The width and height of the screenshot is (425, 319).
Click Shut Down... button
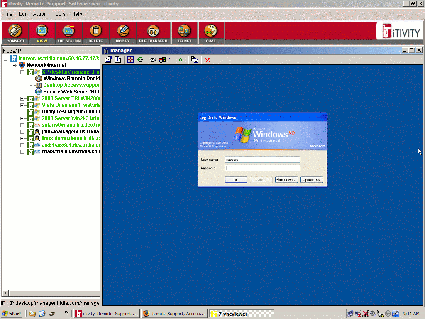coord(286,179)
